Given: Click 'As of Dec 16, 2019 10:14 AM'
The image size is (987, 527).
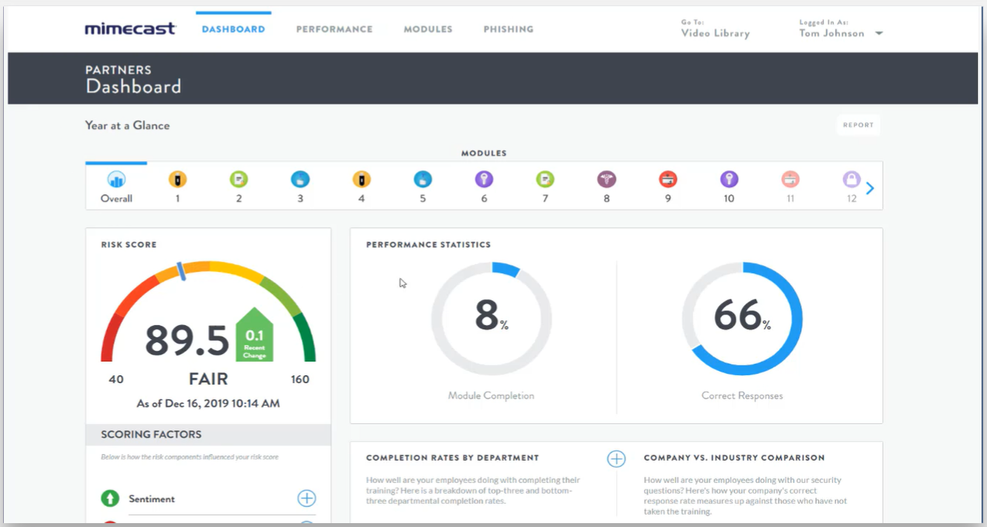Looking at the screenshot, I should (208, 403).
